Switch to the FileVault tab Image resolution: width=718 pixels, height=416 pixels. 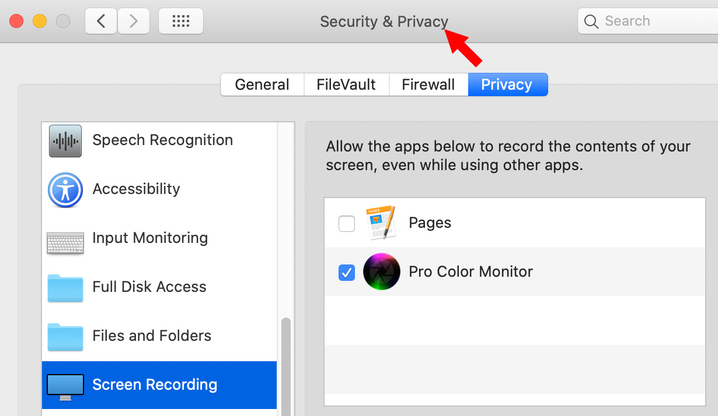point(346,84)
